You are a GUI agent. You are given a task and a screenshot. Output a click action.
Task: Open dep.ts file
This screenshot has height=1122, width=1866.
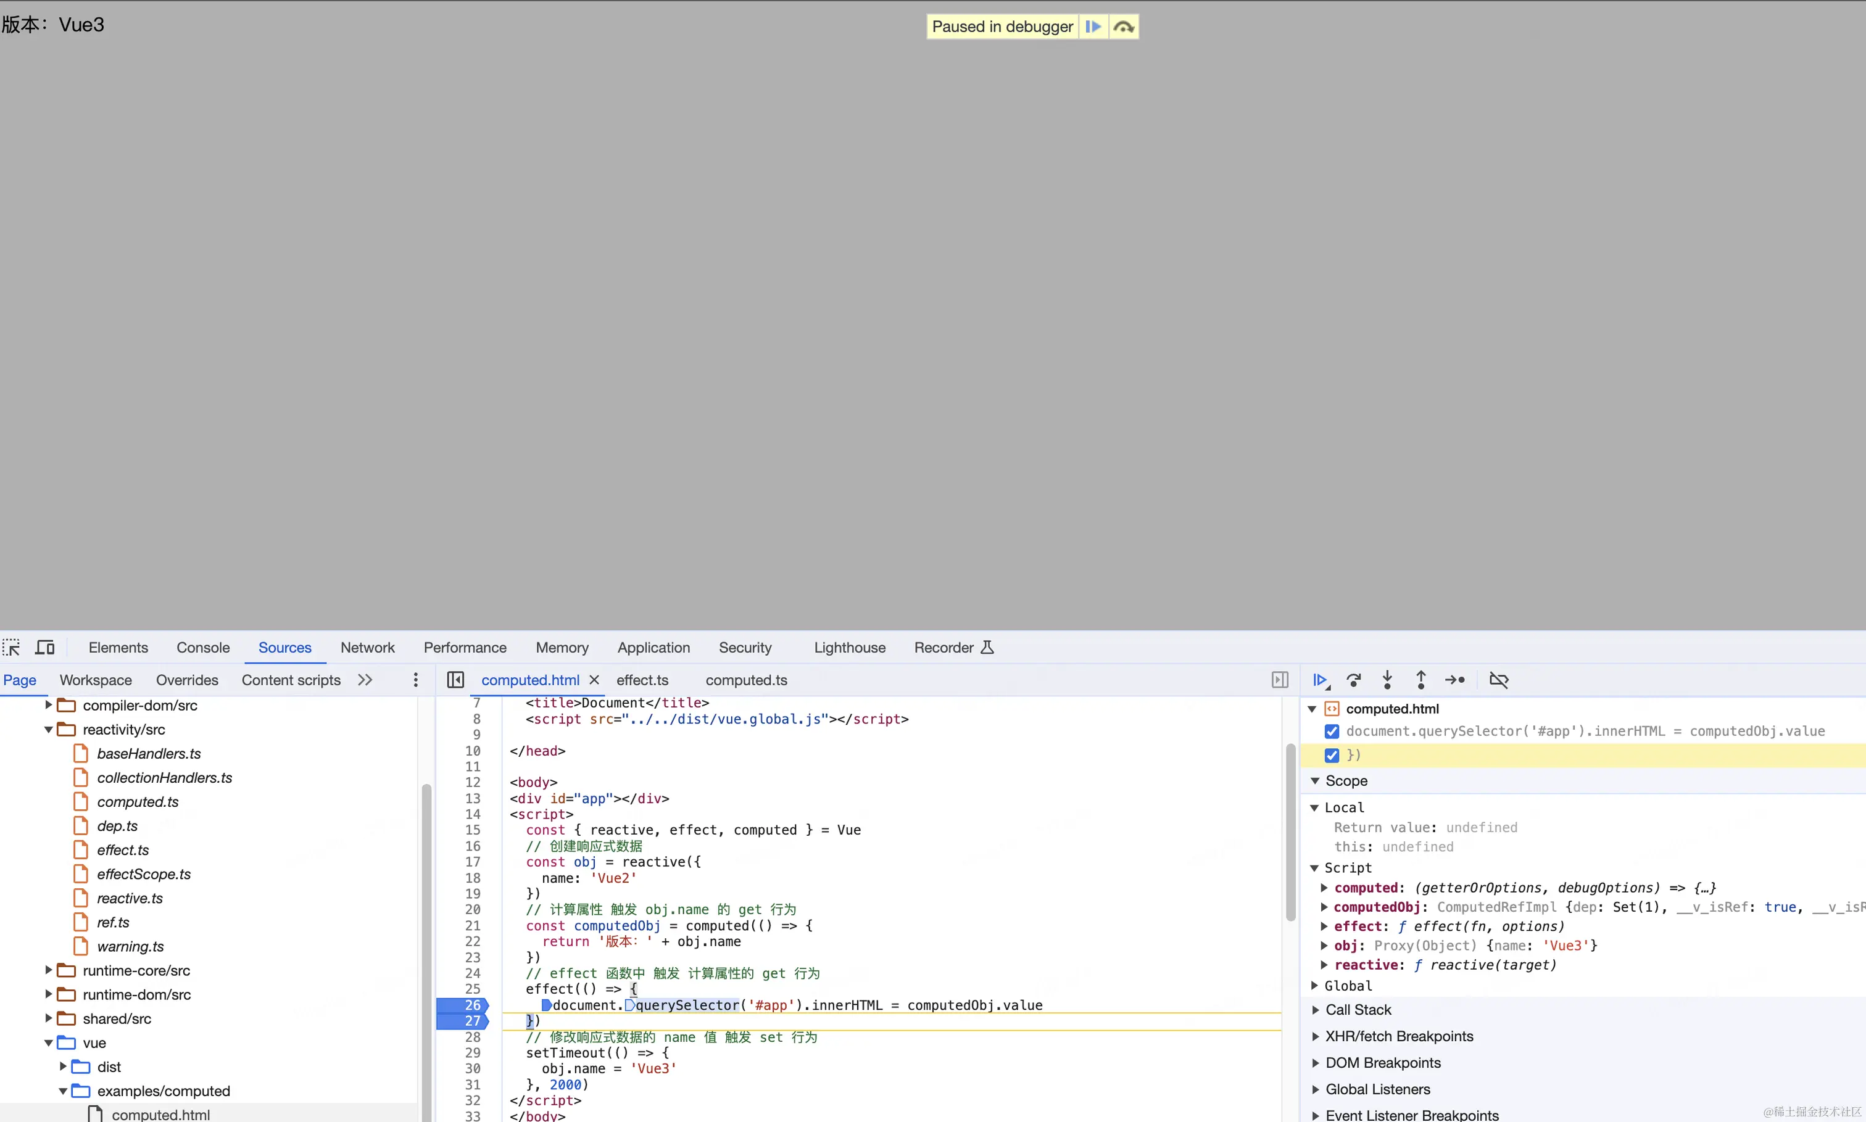tap(117, 826)
